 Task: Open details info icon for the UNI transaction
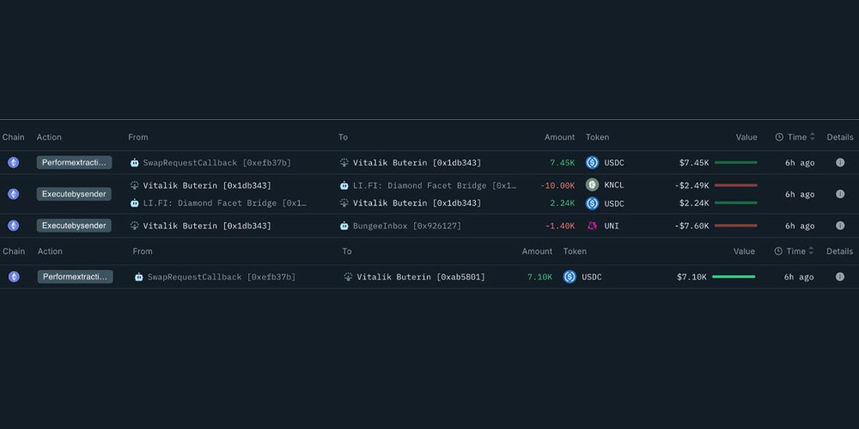pos(839,226)
